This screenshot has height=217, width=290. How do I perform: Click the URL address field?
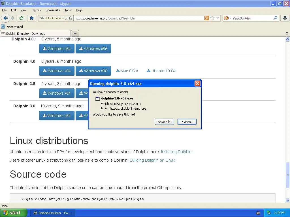[x=139, y=18]
